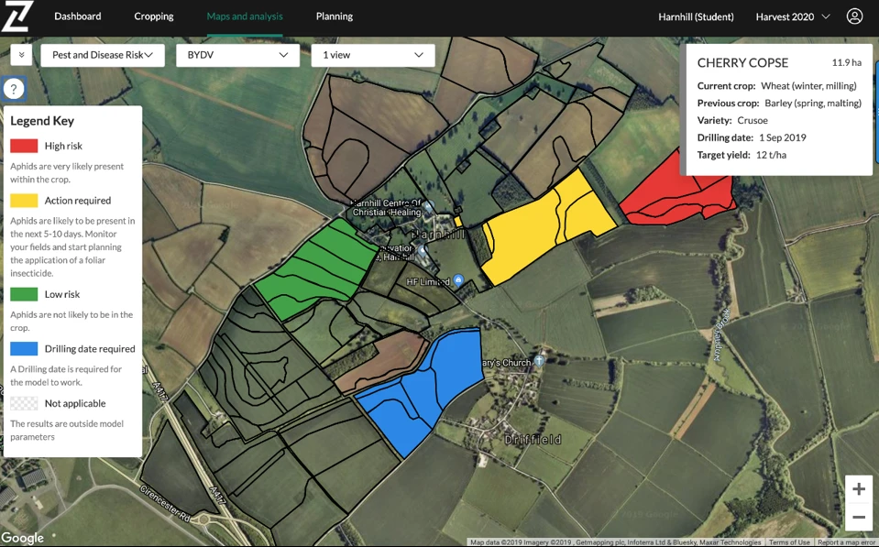The image size is (879, 547).
Task: Collapse the toolbar with double chevron icon
Action: coord(21,55)
